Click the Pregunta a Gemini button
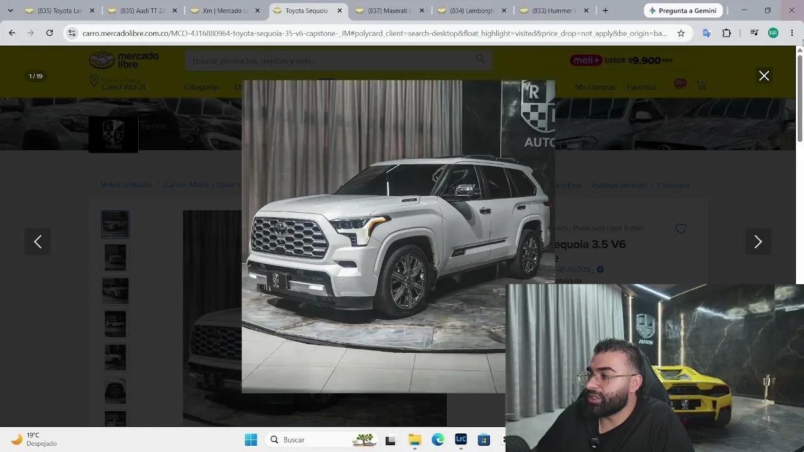The height and width of the screenshot is (452, 804). (683, 11)
